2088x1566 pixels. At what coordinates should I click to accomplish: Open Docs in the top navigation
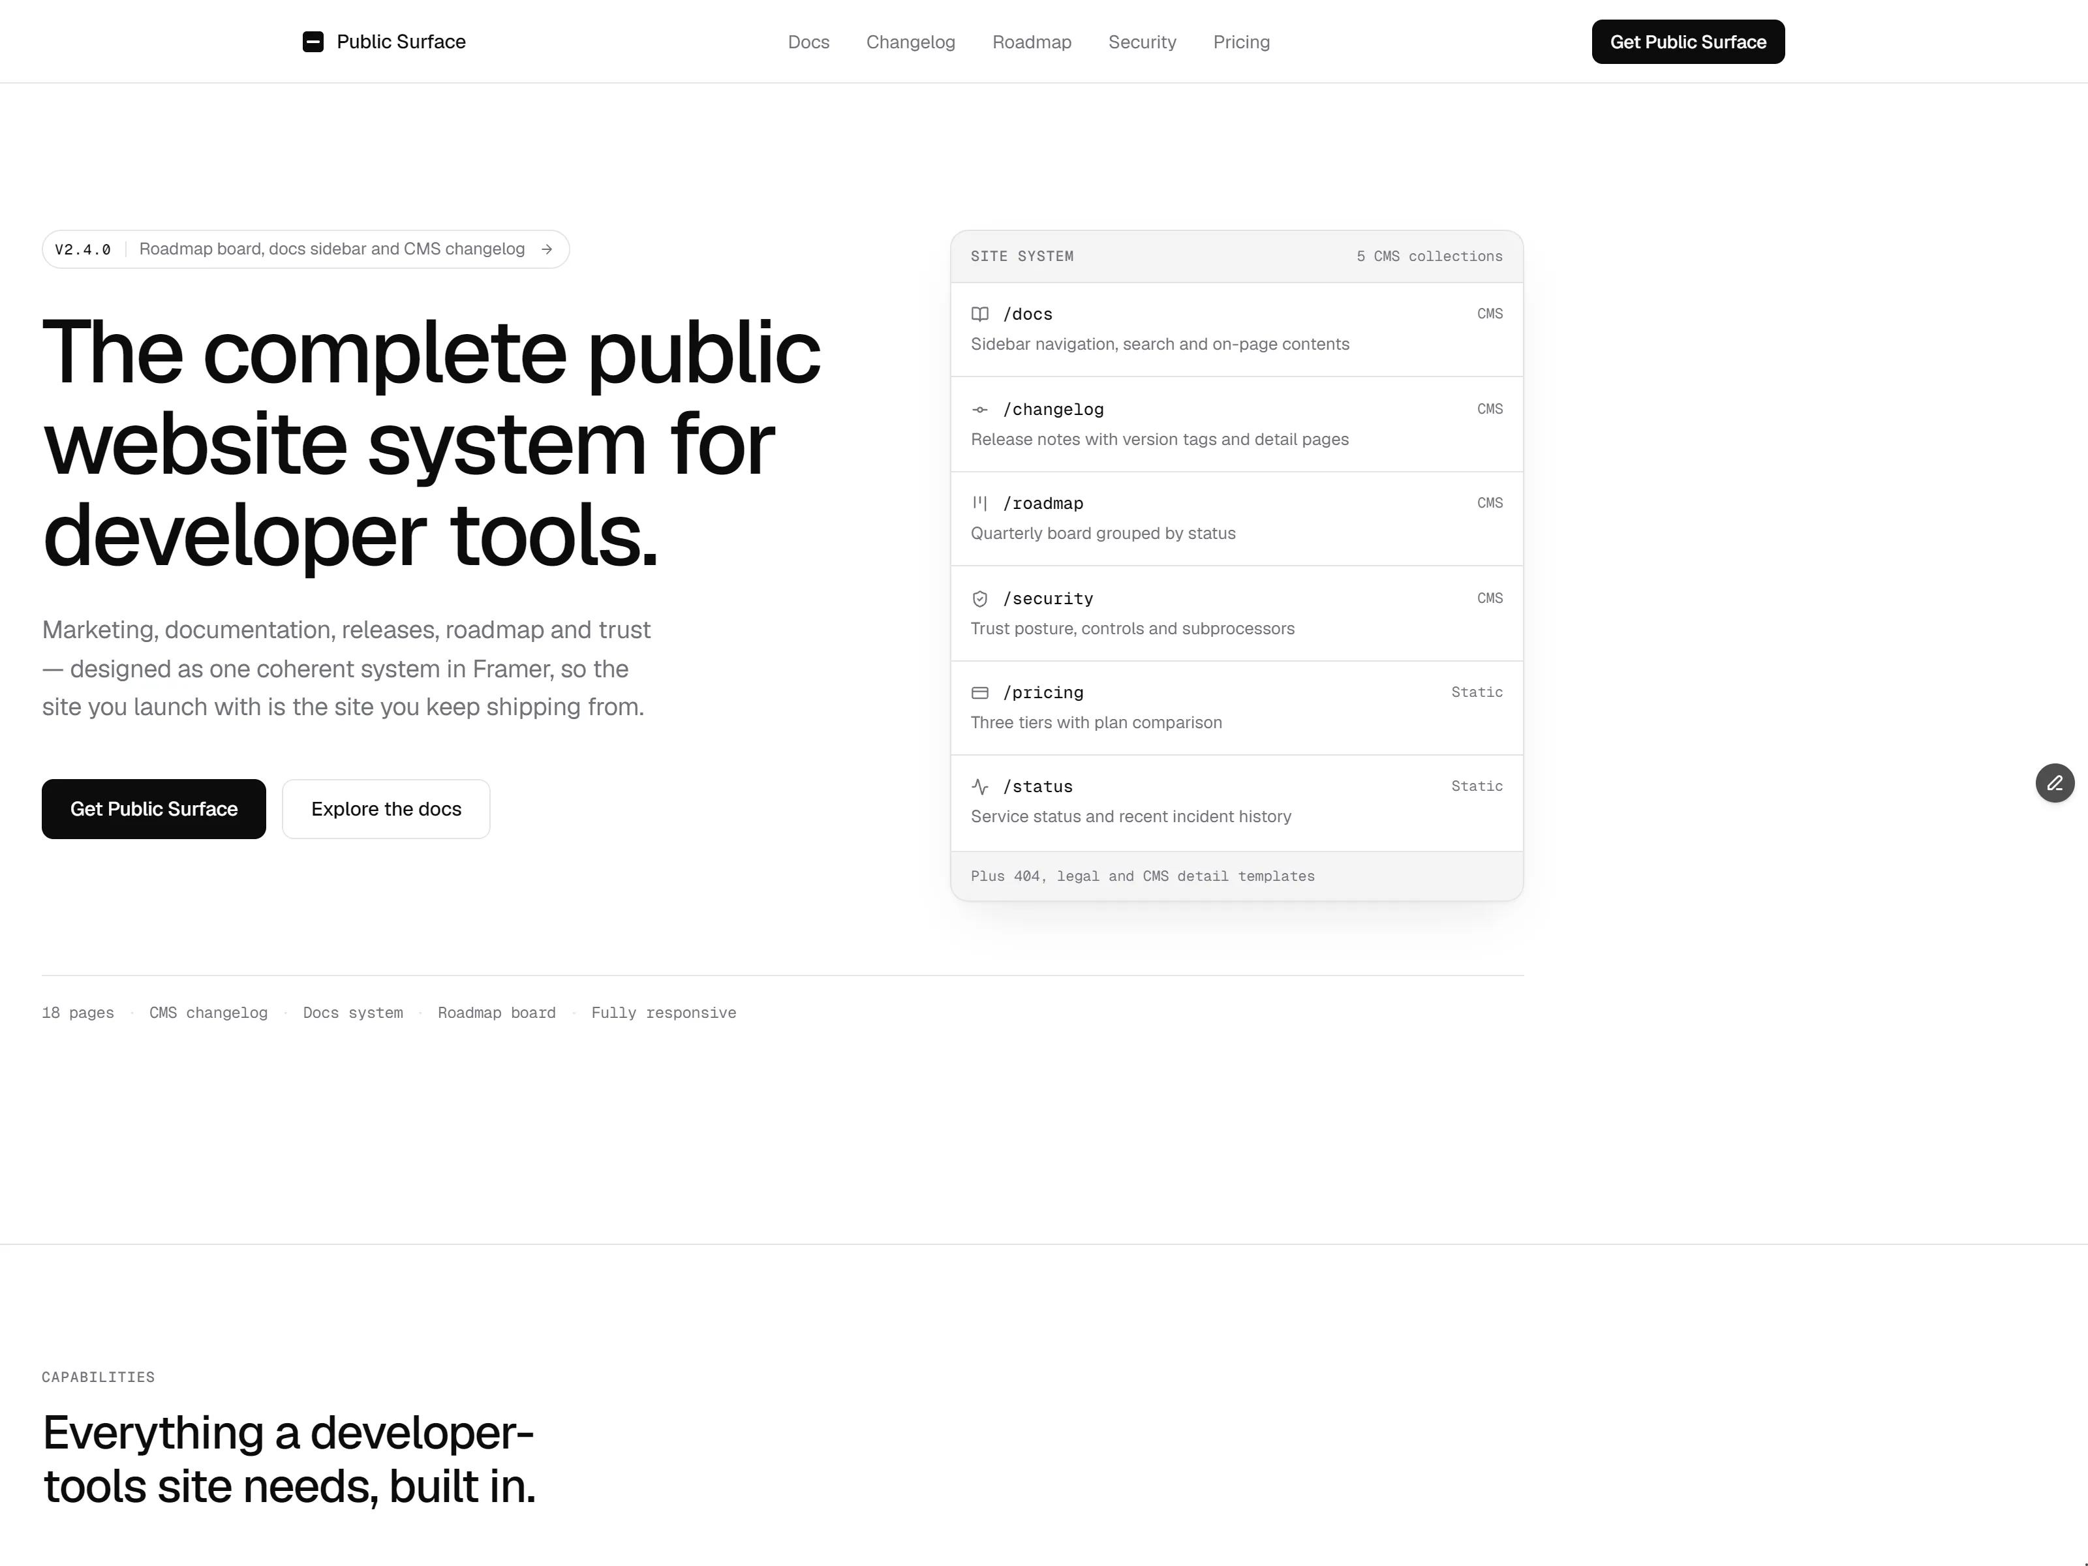tap(809, 42)
